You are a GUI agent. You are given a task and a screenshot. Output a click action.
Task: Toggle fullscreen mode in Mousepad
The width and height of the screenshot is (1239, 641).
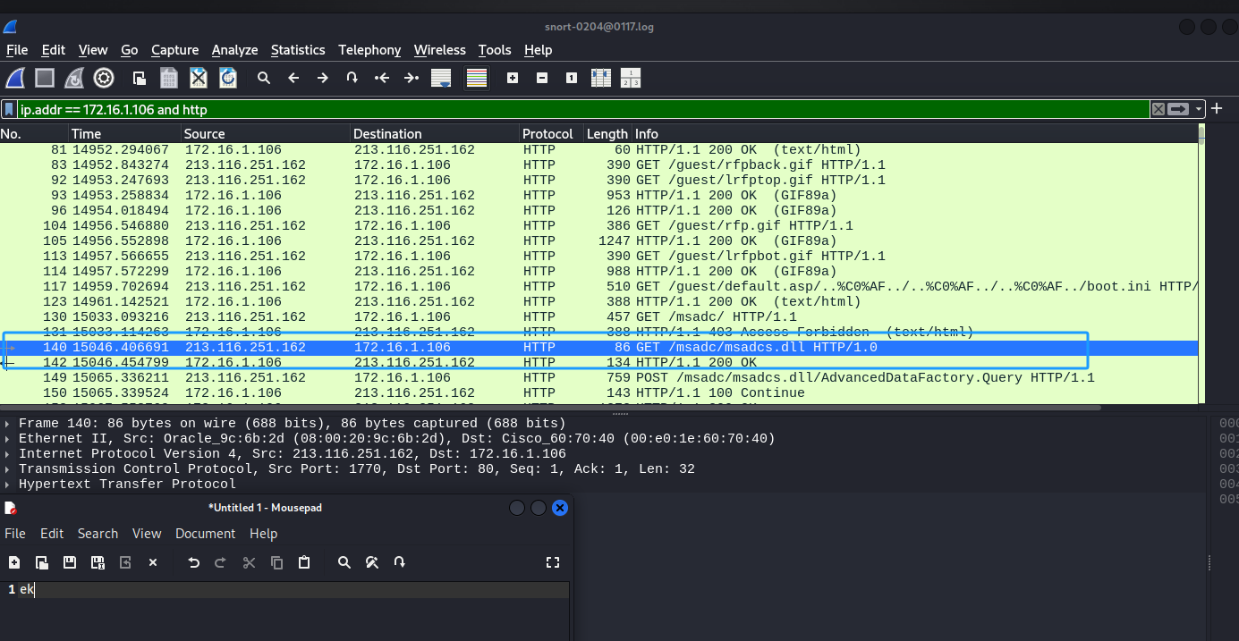(553, 562)
